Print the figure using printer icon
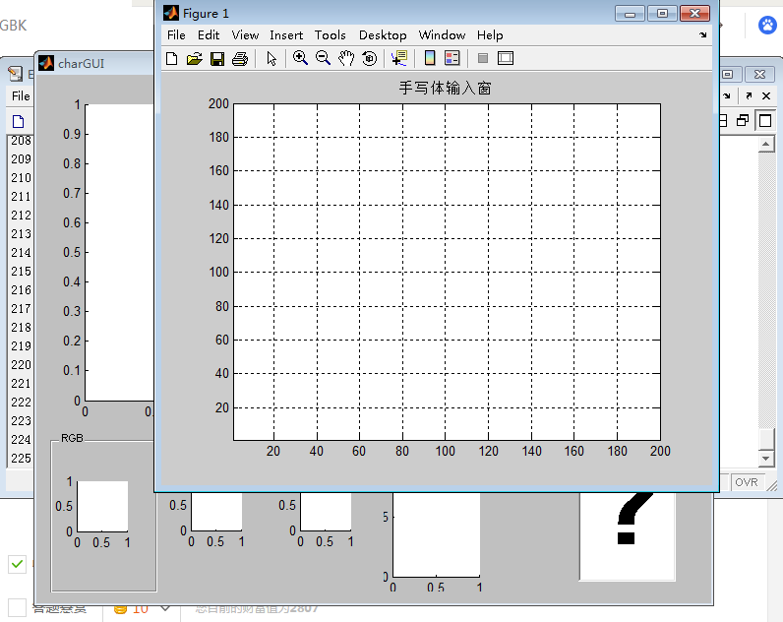Viewport: 783px width, 622px height. point(240,58)
